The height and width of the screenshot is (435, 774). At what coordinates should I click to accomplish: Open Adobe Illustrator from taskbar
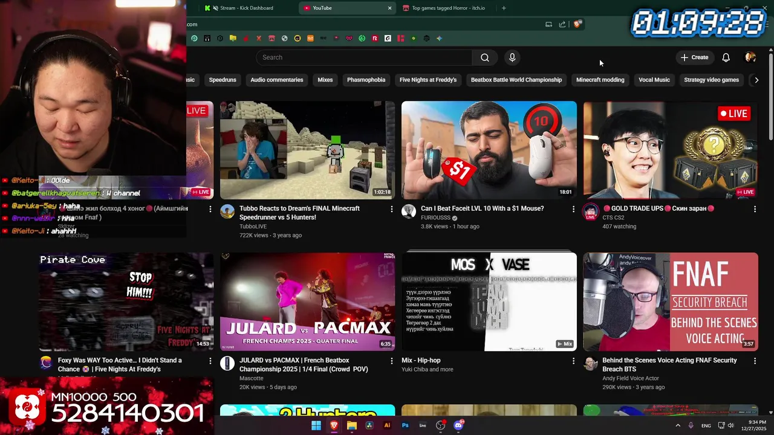[387, 425]
